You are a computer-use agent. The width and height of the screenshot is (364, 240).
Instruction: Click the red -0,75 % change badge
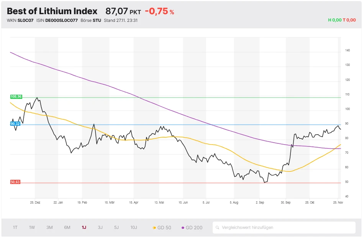tap(159, 12)
